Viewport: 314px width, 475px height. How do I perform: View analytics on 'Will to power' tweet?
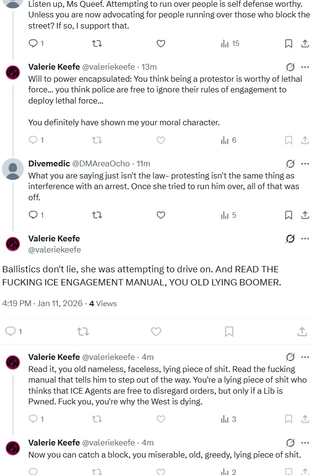click(x=229, y=140)
